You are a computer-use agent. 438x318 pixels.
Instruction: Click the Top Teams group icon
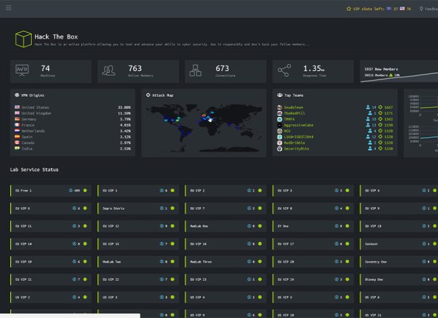(280, 95)
